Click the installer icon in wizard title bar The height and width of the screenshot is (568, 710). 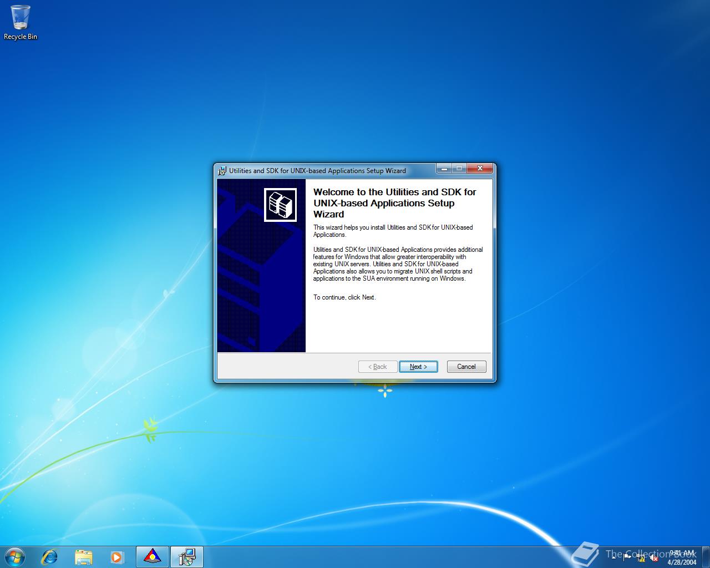click(x=222, y=171)
